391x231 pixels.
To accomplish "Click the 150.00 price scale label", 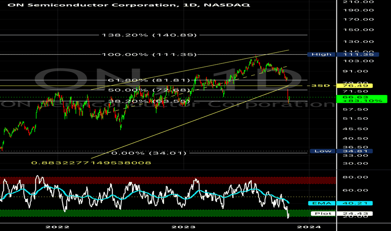I will (x=358, y=30).
